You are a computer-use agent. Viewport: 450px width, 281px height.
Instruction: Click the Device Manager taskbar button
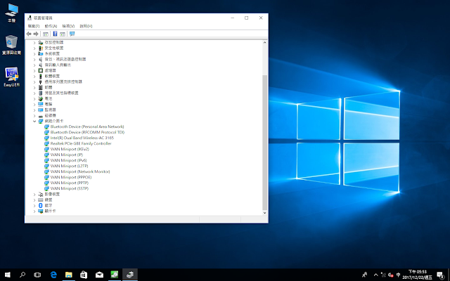click(130, 275)
